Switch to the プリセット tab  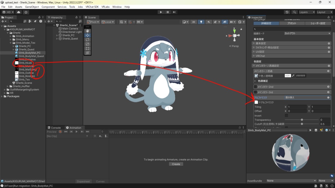click(x=291, y=23)
